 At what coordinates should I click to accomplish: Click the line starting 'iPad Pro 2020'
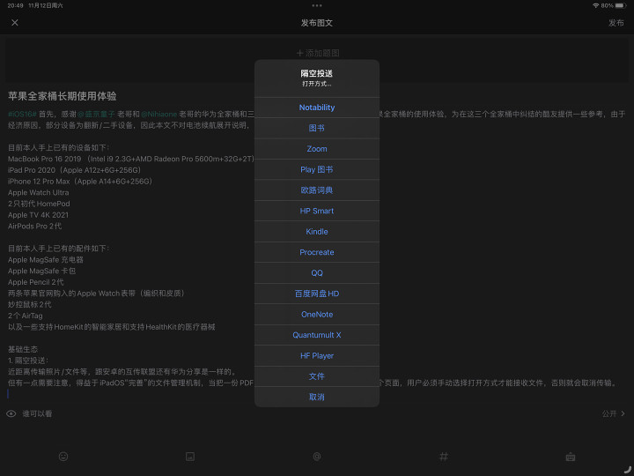coord(74,170)
